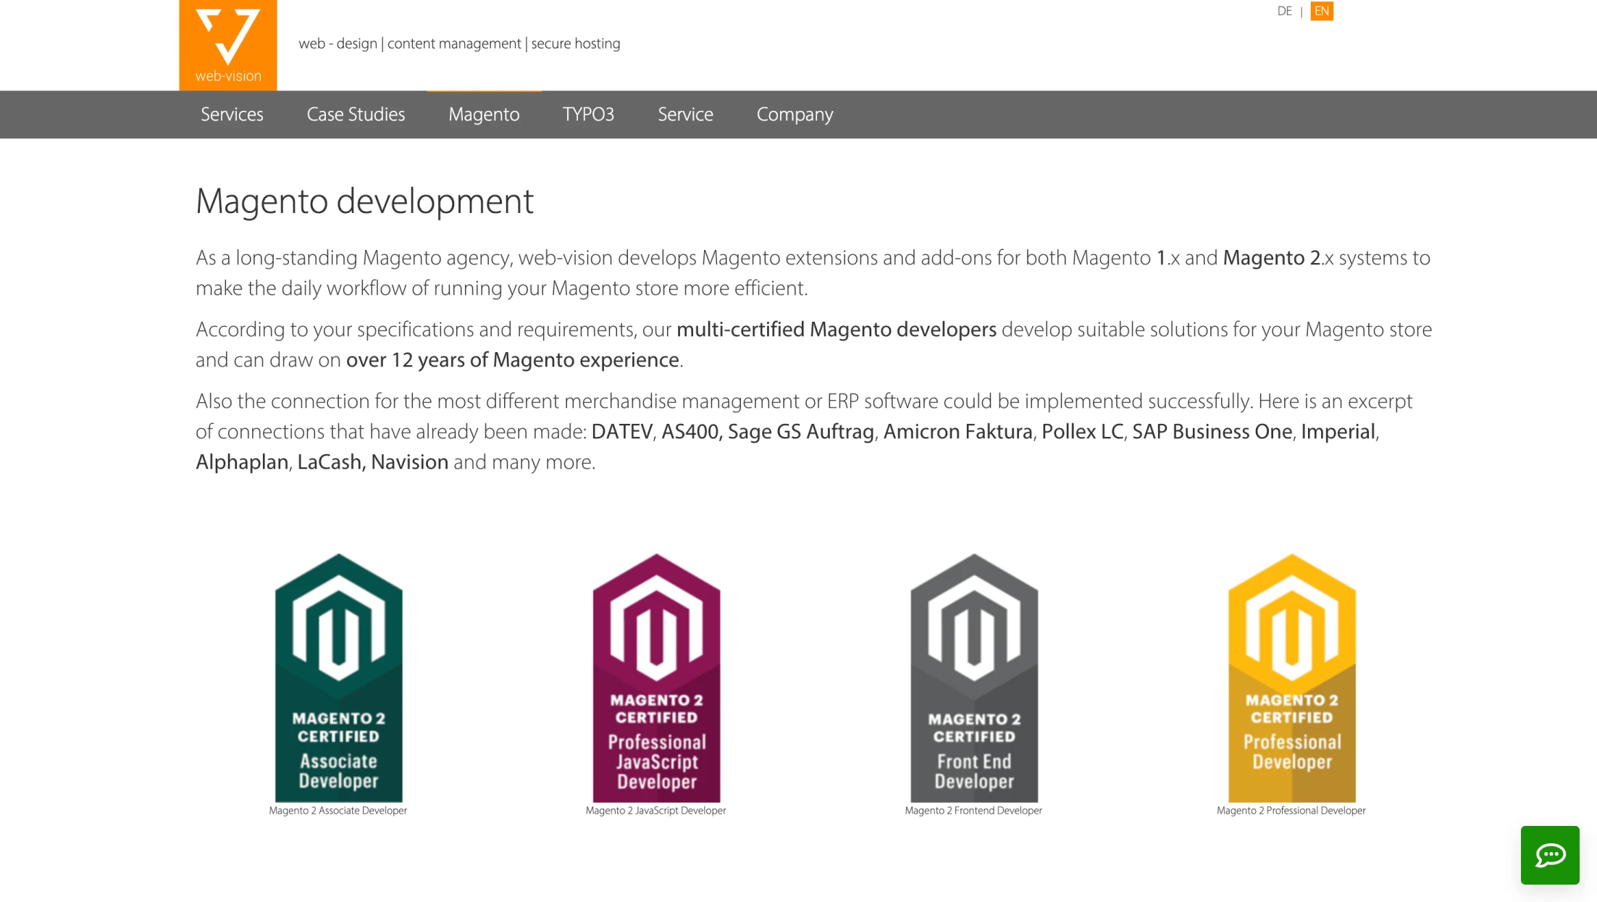Select the Magento navigation tab

click(484, 114)
